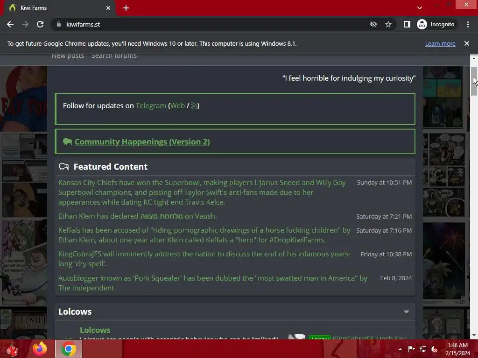Open the Incognito profile indicator
The image size is (478, 358).
[436, 24]
